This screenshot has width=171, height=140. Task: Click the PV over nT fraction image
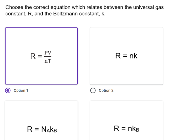(48, 57)
